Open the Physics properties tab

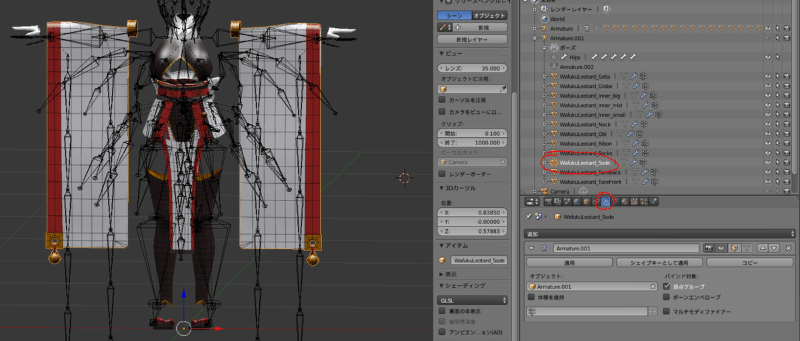[x=653, y=201]
